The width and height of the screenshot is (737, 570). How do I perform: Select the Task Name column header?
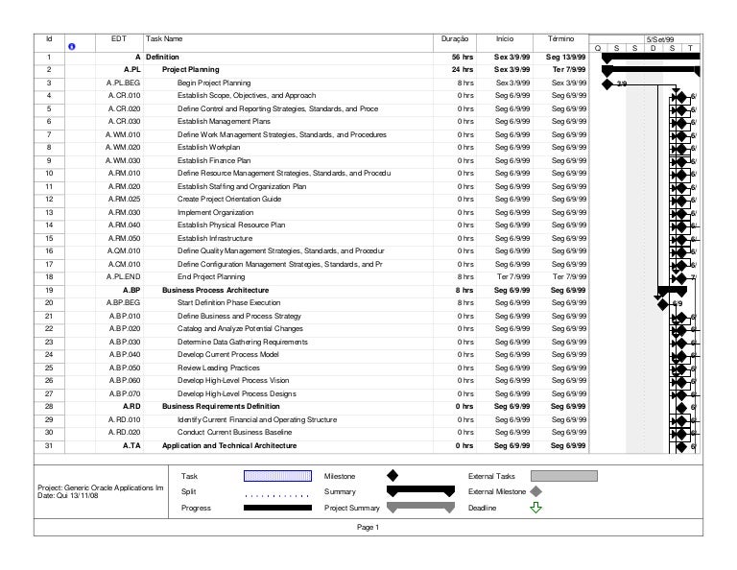tap(163, 38)
